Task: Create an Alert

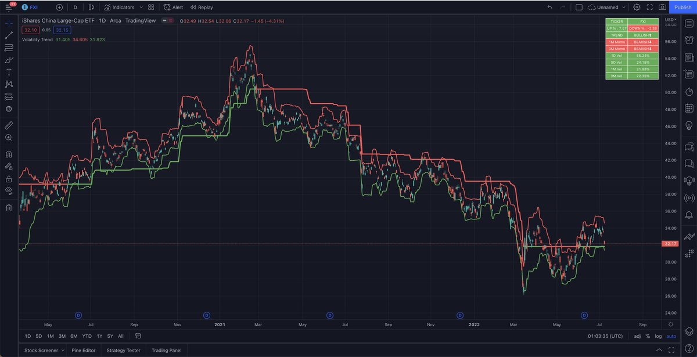Action: pyautogui.click(x=173, y=8)
